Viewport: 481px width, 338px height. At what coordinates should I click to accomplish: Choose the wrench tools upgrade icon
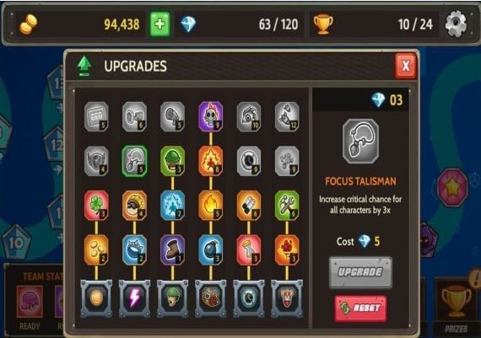click(x=287, y=206)
